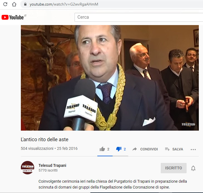Open the CONDIVIDI share text
This screenshot has width=203, height=193.
click(149, 149)
